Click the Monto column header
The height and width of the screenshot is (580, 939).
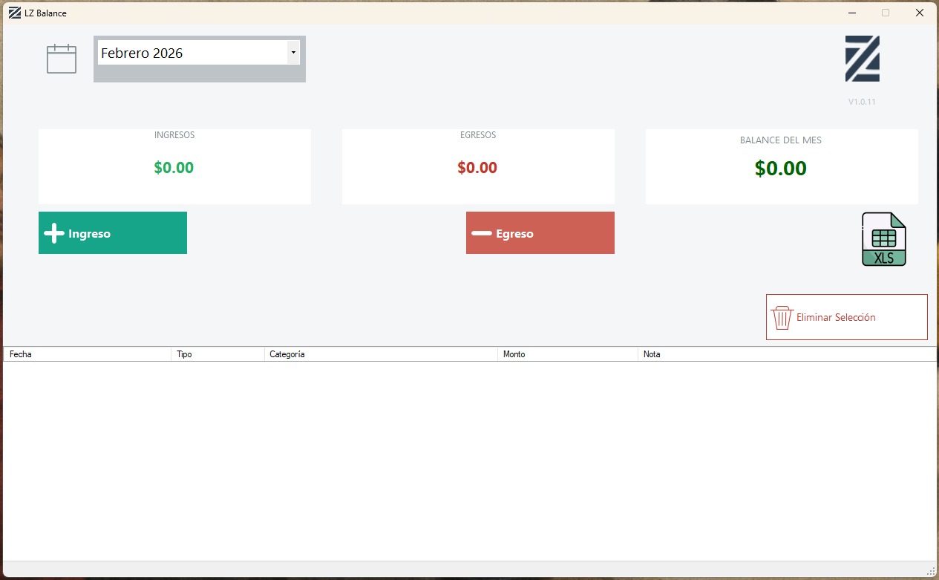coord(567,354)
